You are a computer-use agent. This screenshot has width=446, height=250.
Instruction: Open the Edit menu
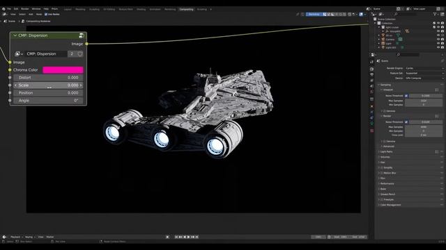click(x=16, y=9)
